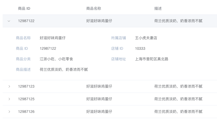The image size is (217, 121).
Task: Select product ID cell 12987122 in first row
Action: point(26,21)
